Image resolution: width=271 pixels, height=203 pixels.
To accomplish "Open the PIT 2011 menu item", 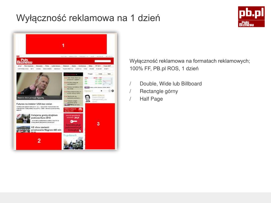I will click(98, 66).
